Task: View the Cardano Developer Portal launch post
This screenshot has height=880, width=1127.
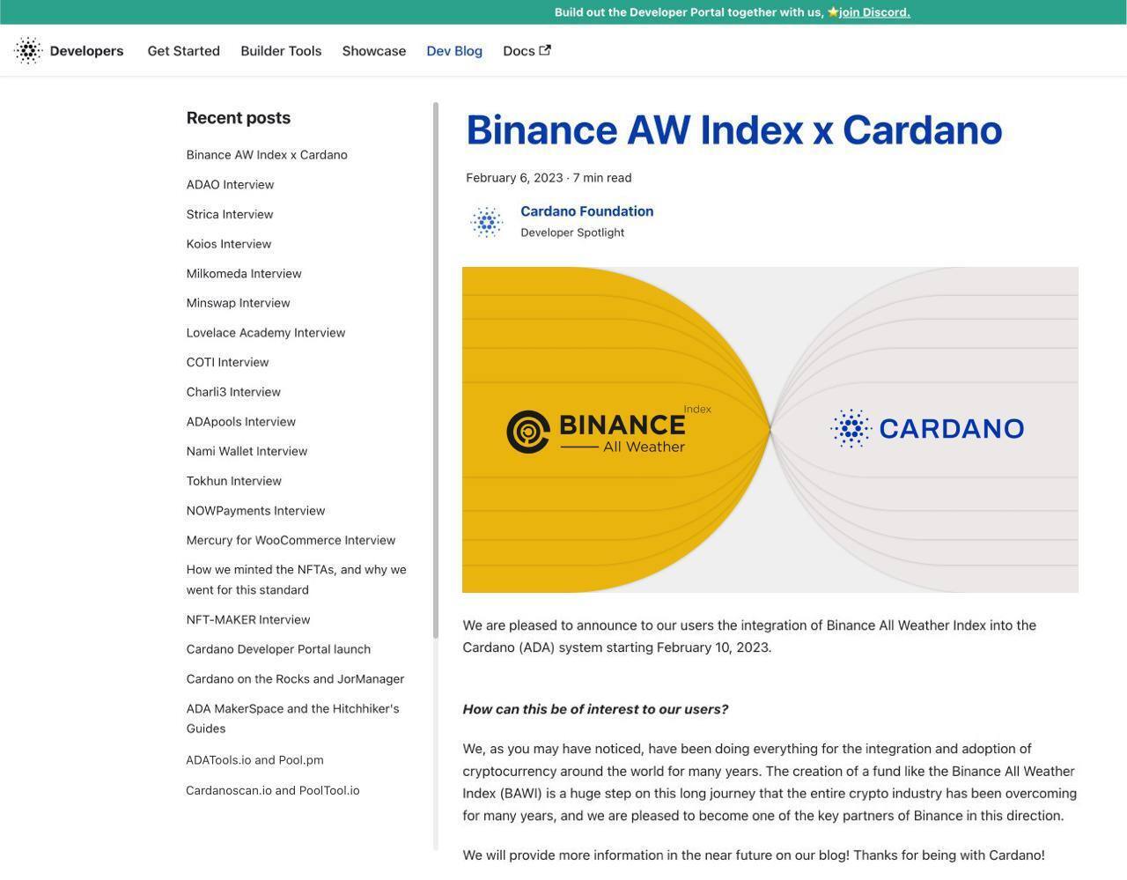Action: coord(278,649)
